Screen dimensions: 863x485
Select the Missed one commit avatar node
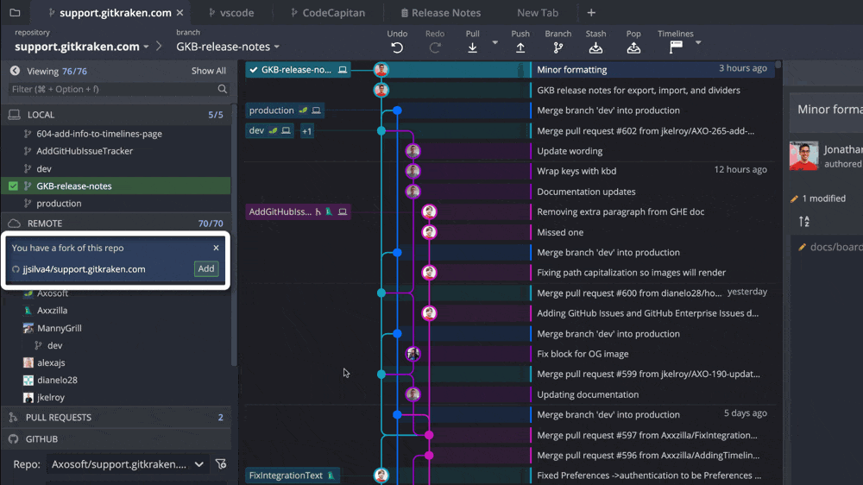pyautogui.click(x=429, y=232)
